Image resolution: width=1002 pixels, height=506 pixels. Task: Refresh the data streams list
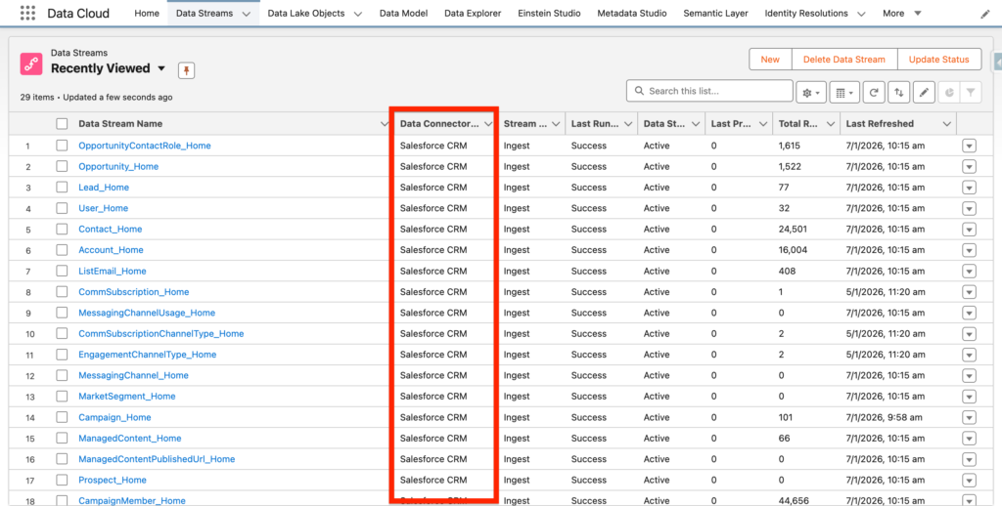click(874, 92)
